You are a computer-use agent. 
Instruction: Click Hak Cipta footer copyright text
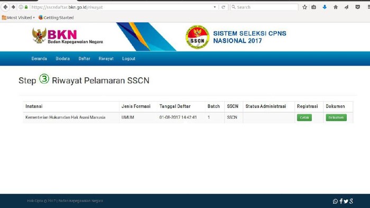(65, 201)
